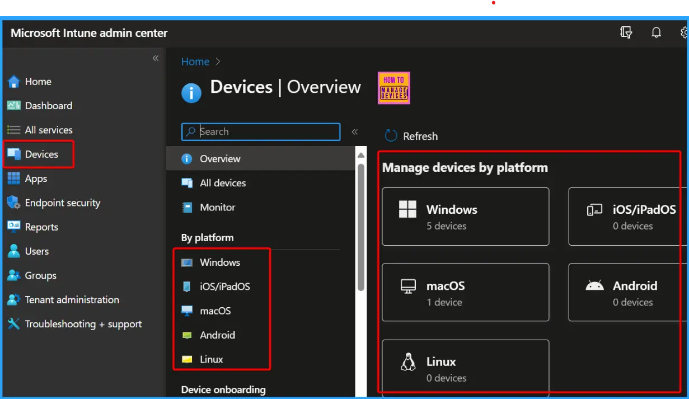Click the Apps icon in the sidebar
The width and height of the screenshot is (689, 399).
point(36,178)
